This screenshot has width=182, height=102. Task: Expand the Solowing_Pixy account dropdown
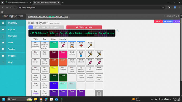click(172, 16)
